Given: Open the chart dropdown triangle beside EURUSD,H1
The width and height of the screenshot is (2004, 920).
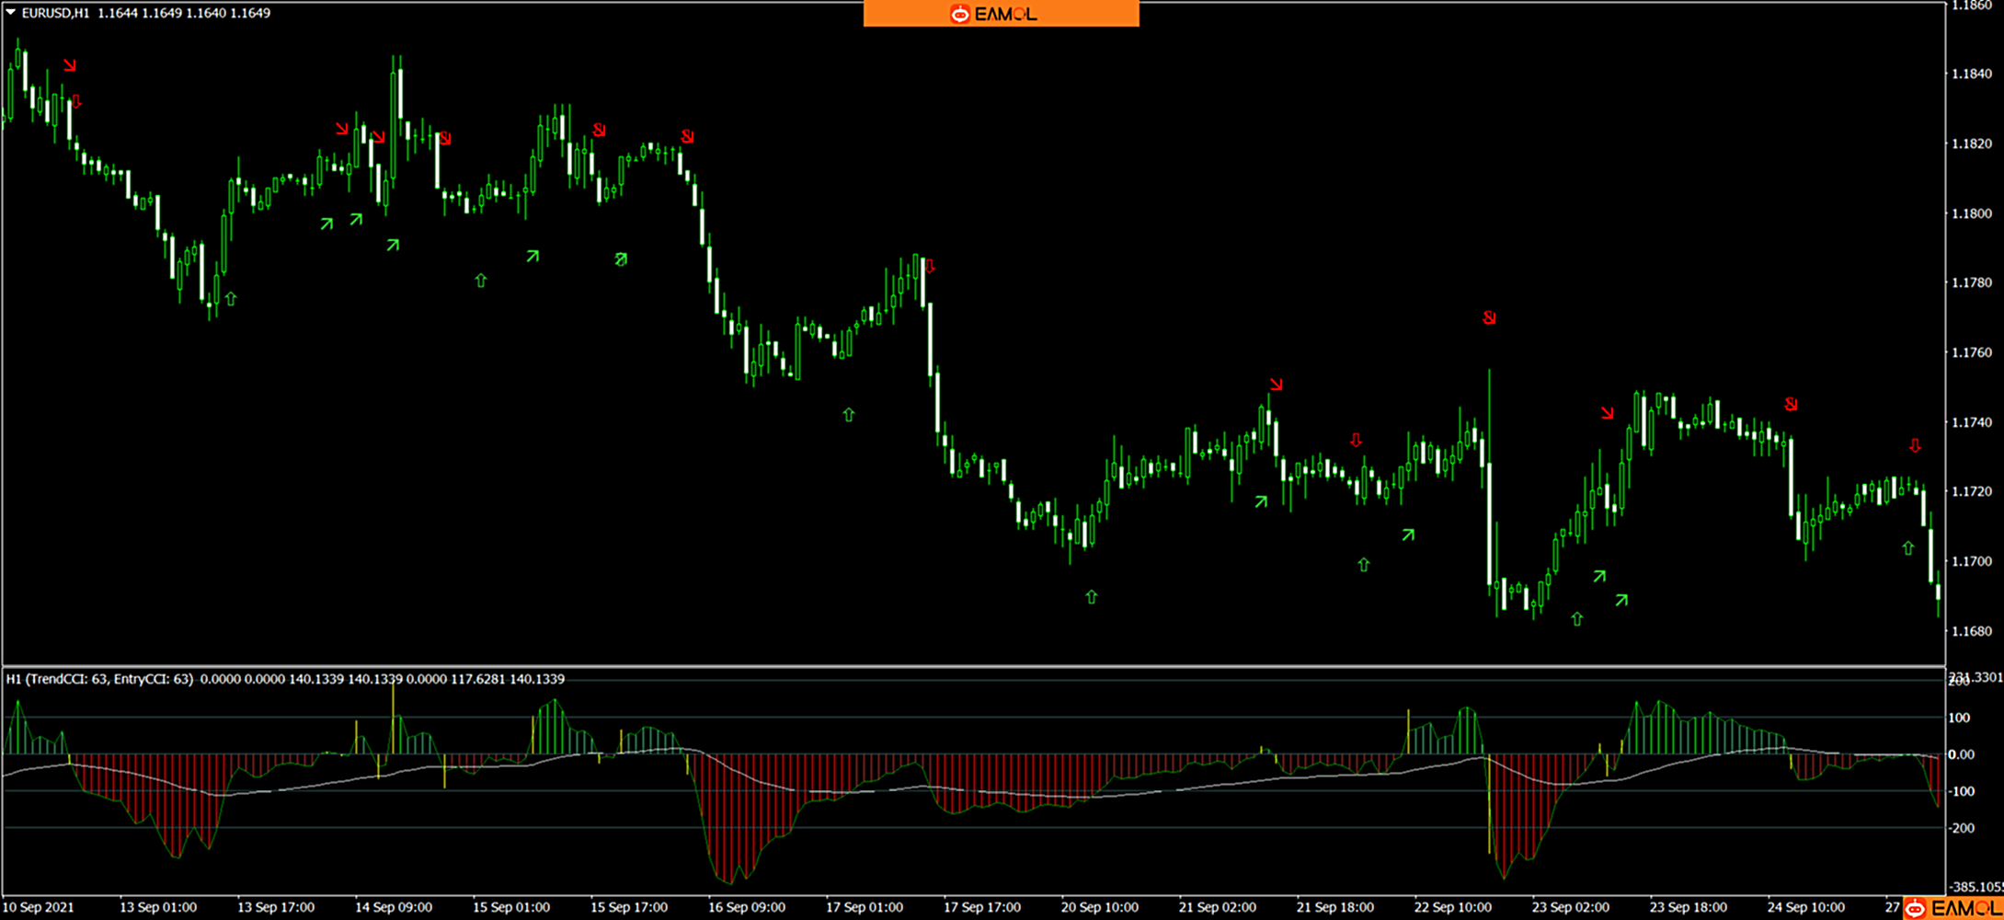Looking at the screenshot, I should [x=11, y=13].
